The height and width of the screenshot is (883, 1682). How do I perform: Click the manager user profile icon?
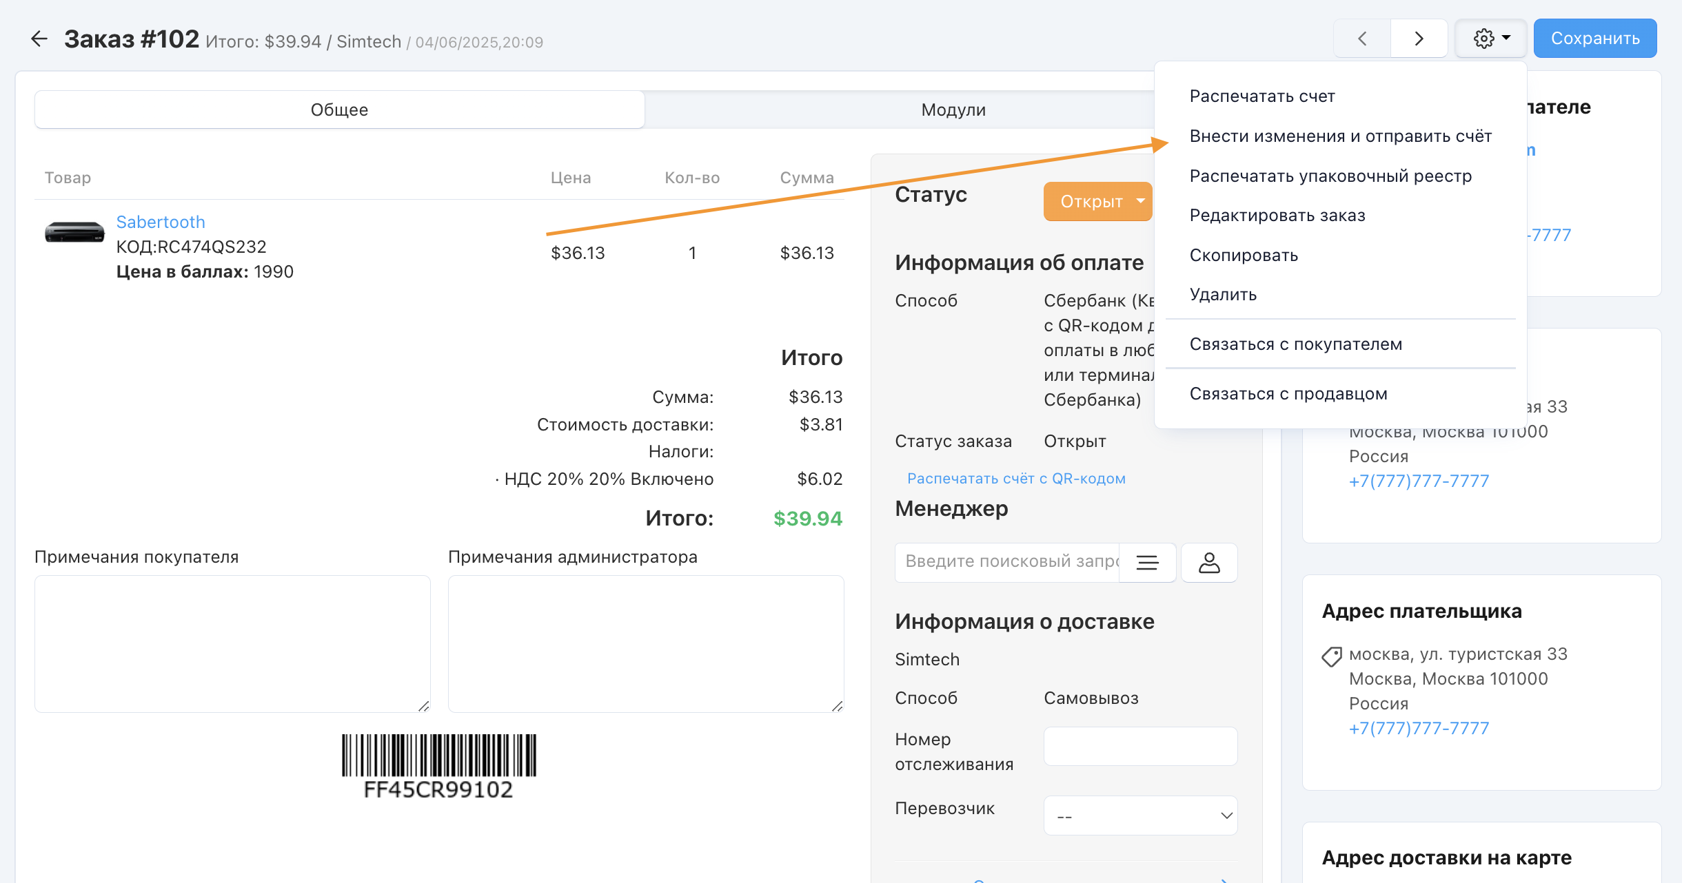click(x=1209, y=563)
